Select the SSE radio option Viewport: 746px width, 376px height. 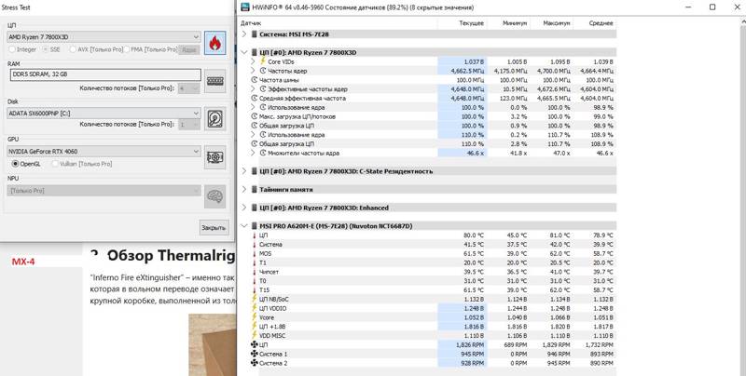tap(46, 49)
